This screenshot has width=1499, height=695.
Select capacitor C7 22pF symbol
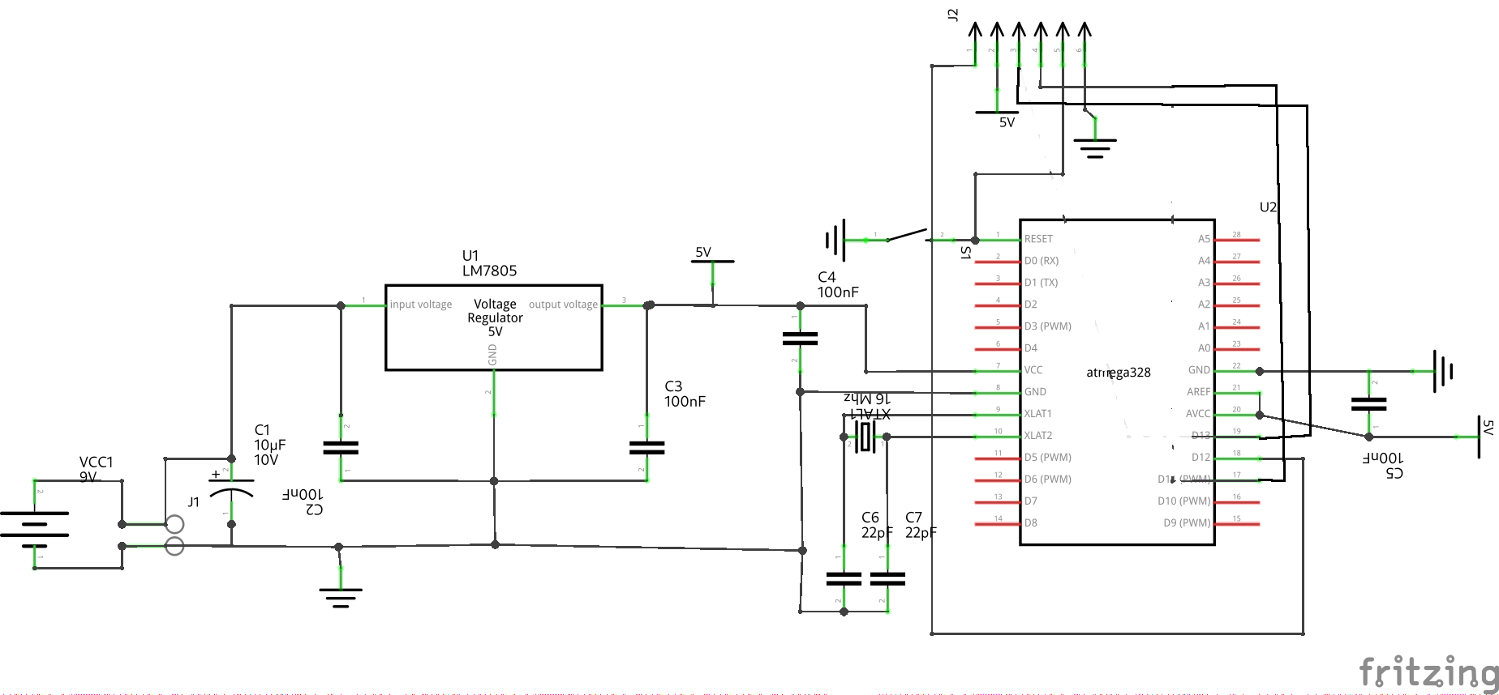coord(887,578)
